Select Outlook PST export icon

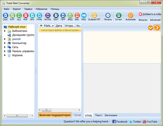[x=94, y=16]
